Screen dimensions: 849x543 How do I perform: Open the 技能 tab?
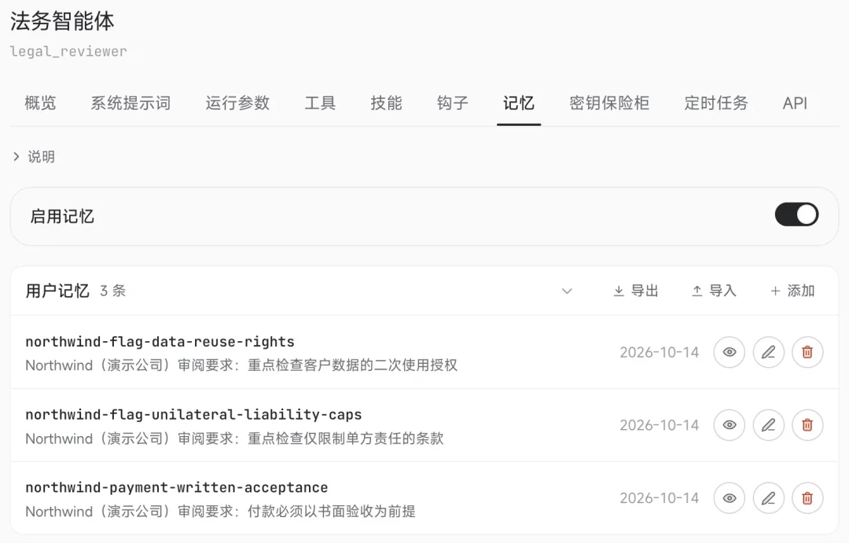386,103
